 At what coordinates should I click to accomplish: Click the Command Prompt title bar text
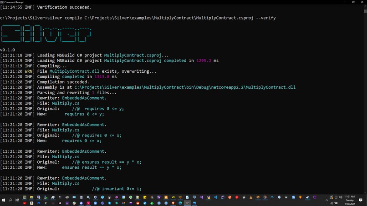coord(14,2)
